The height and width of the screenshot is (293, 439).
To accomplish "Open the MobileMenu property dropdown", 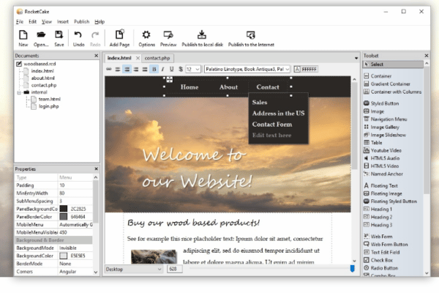I will [75, 225].
